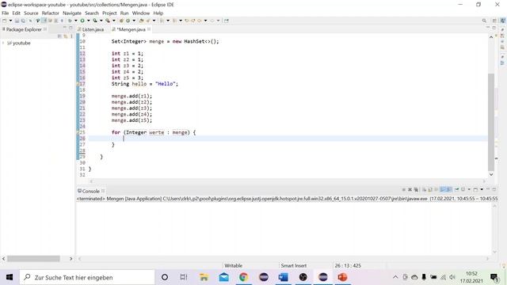Collapse all in Package Explorer
Screen dimensions: 507x285
59,36
